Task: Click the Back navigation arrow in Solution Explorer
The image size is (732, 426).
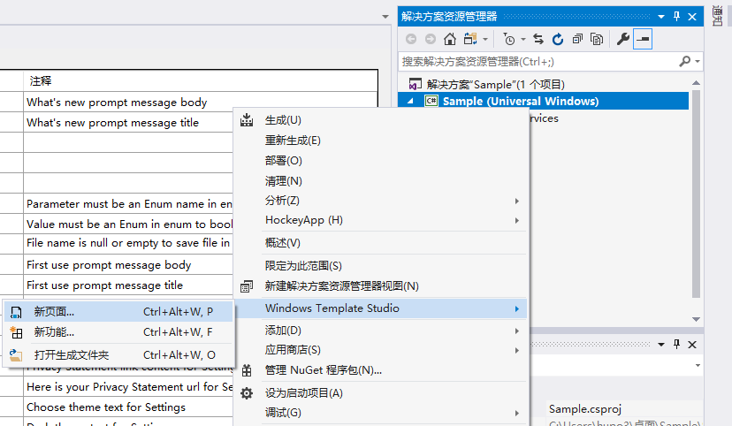Action: pos(411,39)
